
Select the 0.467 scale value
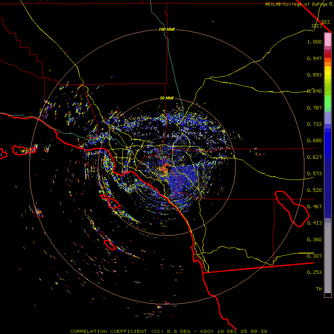pyautogui.click(x=314, y=207)
